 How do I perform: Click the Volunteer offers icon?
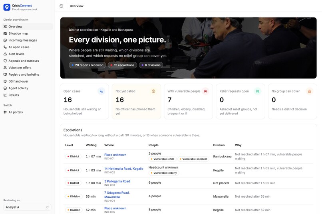5,68
